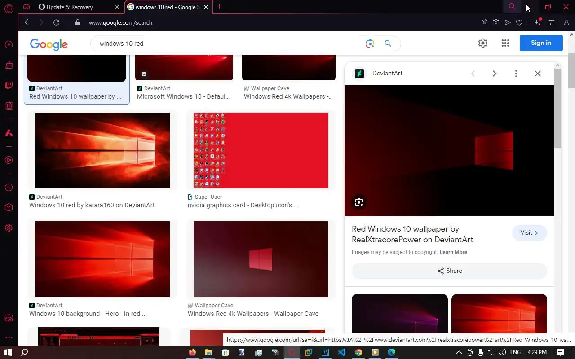Open History clock icon in sidebar
The image size is (575, 359).
(x=9, y=188)
